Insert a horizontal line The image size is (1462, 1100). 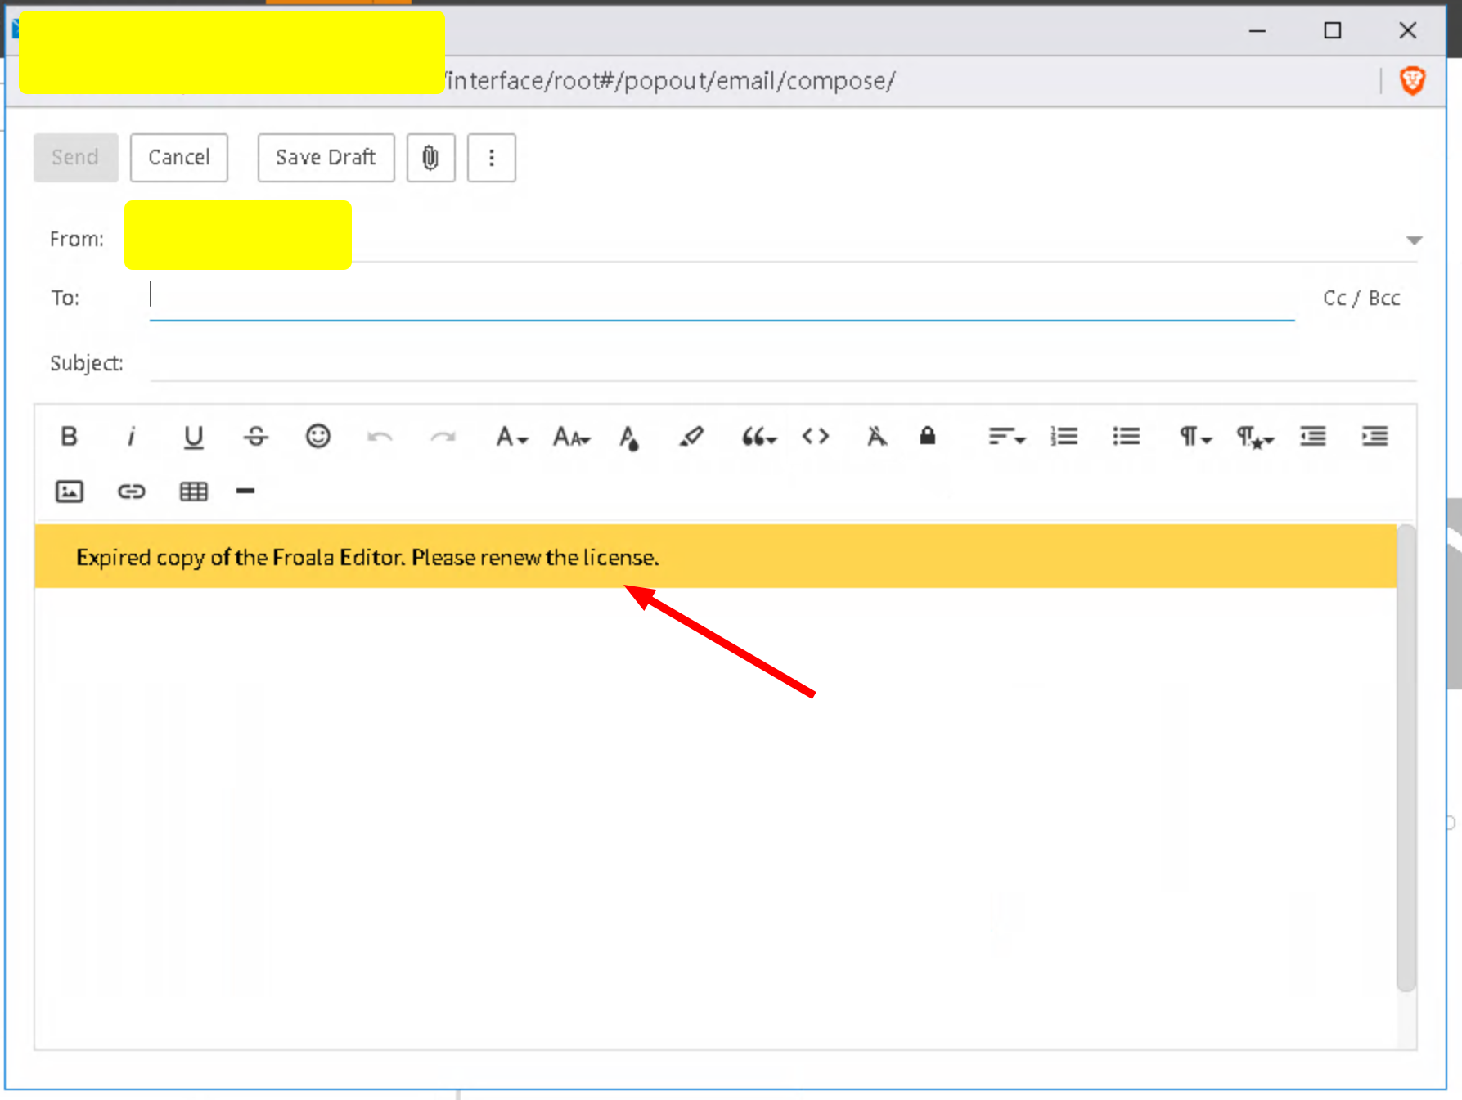(x=245, y=492)
